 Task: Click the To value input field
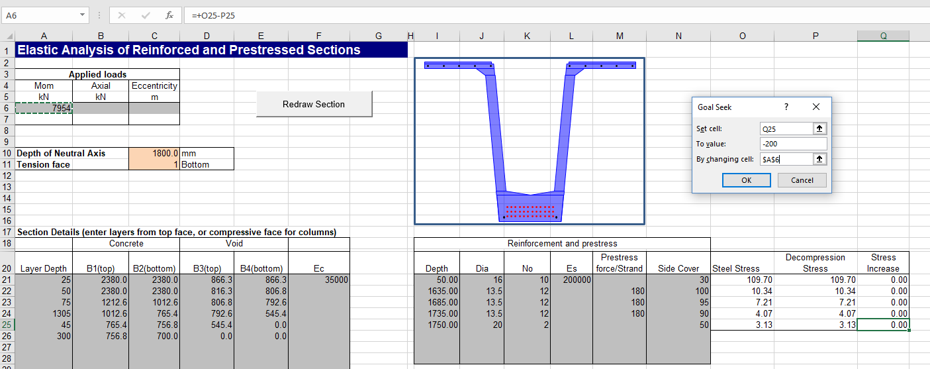(793, 144)
